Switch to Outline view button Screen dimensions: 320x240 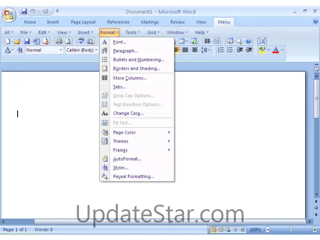(235, 230)
